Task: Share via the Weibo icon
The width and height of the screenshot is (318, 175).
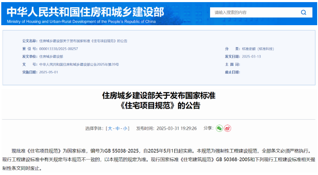Action: pyautogui.click(x=228, y=128)
